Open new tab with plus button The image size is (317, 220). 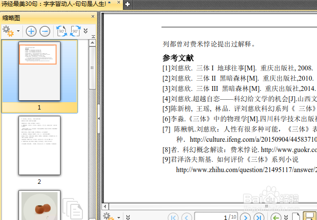128,4
